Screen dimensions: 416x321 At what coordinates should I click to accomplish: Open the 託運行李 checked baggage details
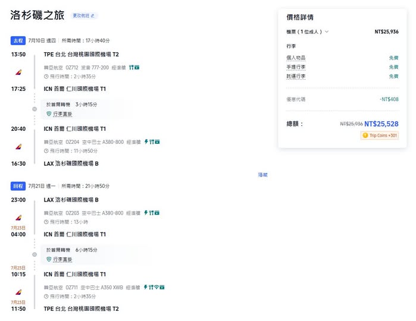[296, 76]
